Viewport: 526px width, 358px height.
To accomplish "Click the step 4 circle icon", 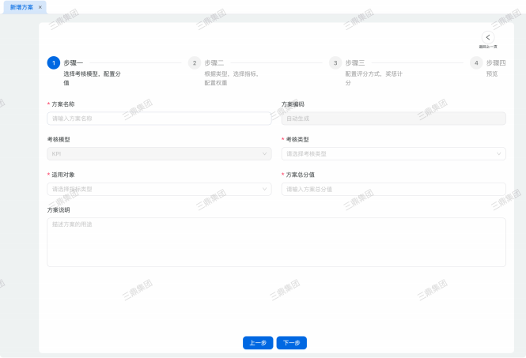I will pos(476,62).
